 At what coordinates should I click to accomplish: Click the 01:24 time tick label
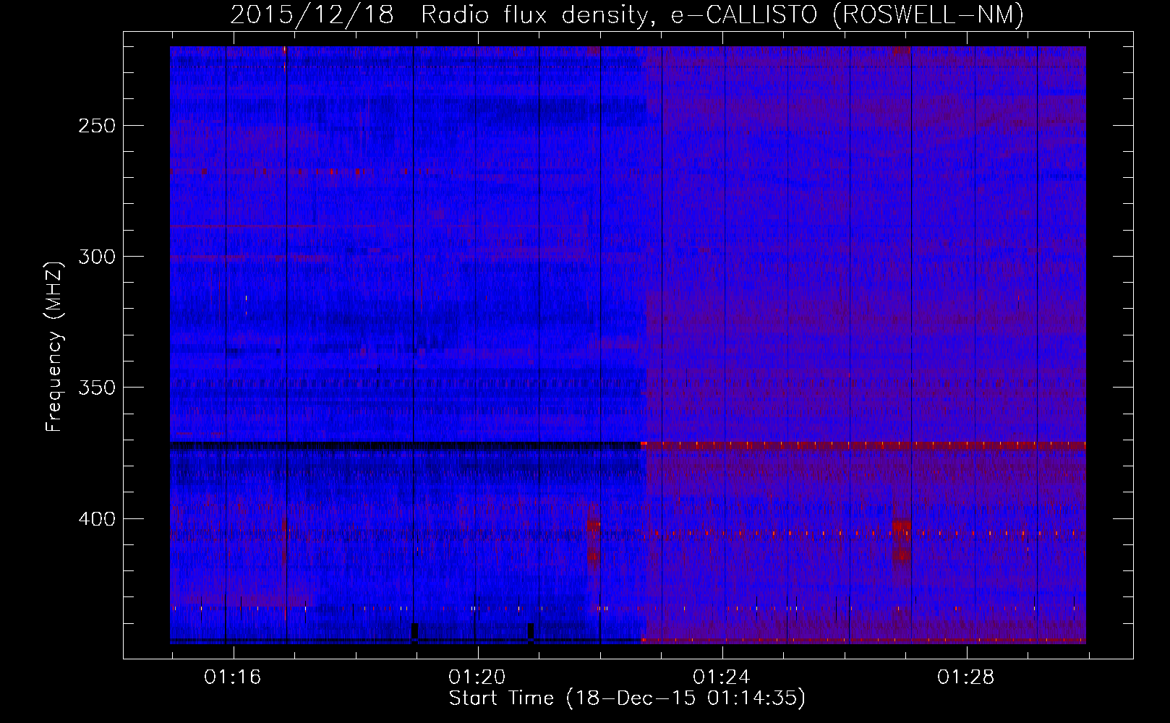(x=722, y=677)
